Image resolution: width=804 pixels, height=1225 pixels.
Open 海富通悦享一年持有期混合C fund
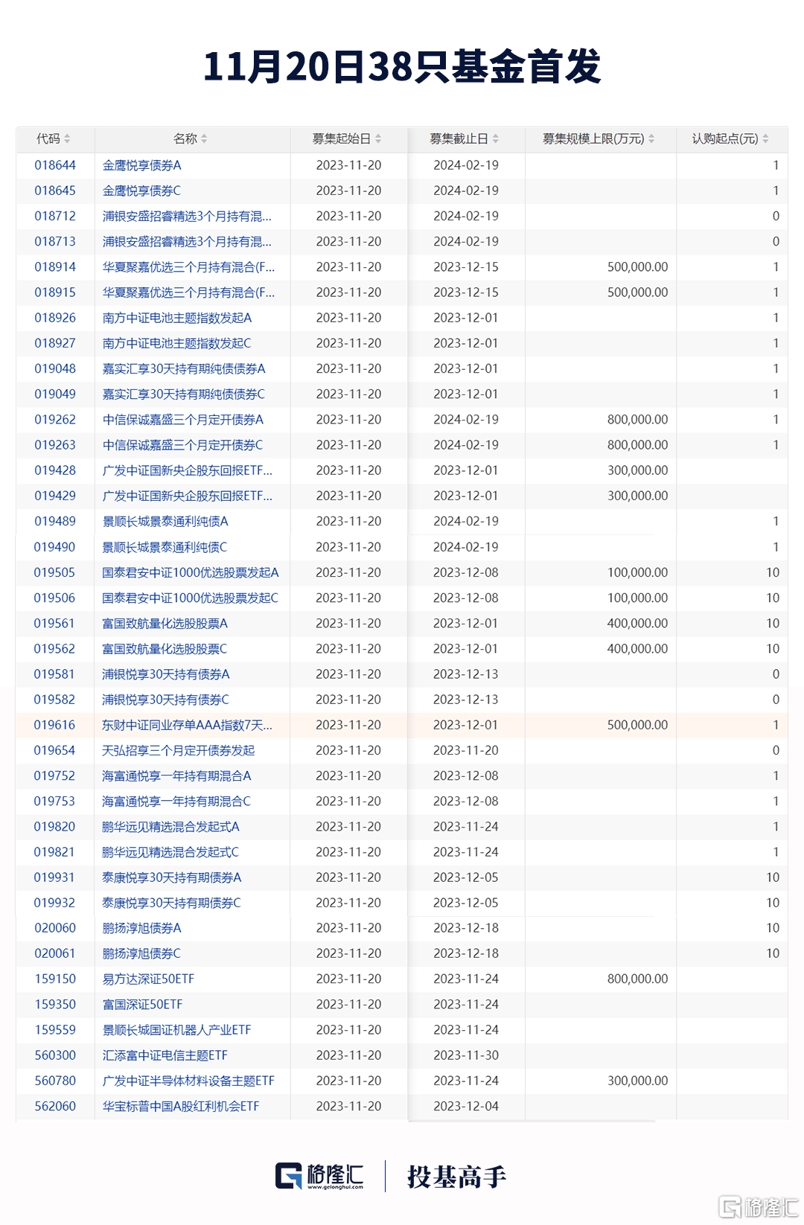(176, 801)
